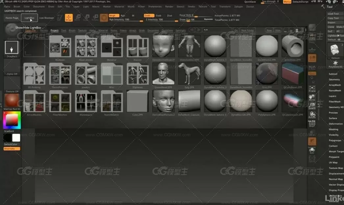Activate the orange Draw mode icon

point(69,18)
